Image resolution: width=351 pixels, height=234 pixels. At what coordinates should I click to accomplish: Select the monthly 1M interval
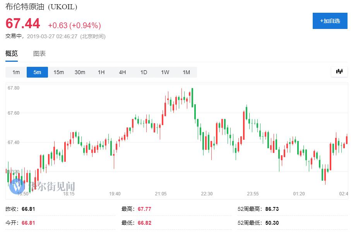[186, 72]
